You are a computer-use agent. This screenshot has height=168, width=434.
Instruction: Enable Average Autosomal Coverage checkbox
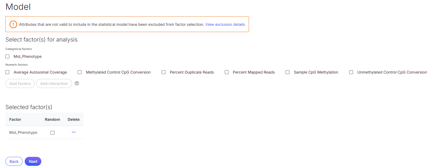pyautogui.click(x=8, y=72)
